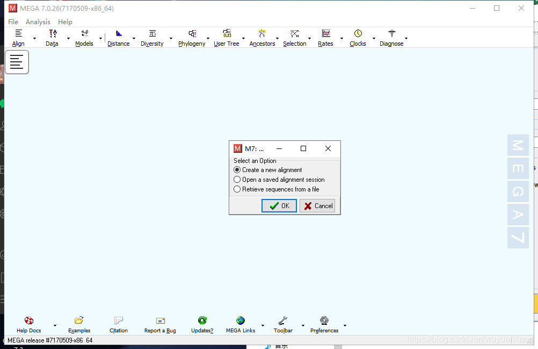The image size is (538, 349).
Task: Expand the Clocks dropdown arrow
Action: pos(374,39)
